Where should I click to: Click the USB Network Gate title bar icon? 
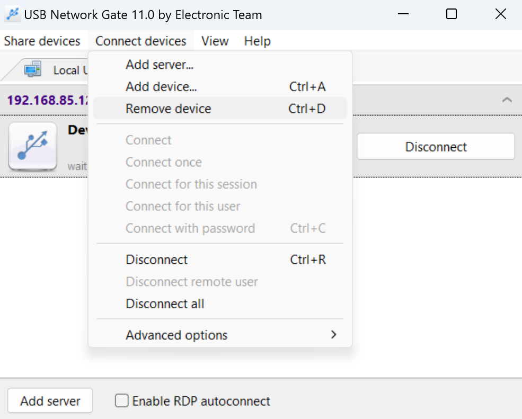[12, 14]
